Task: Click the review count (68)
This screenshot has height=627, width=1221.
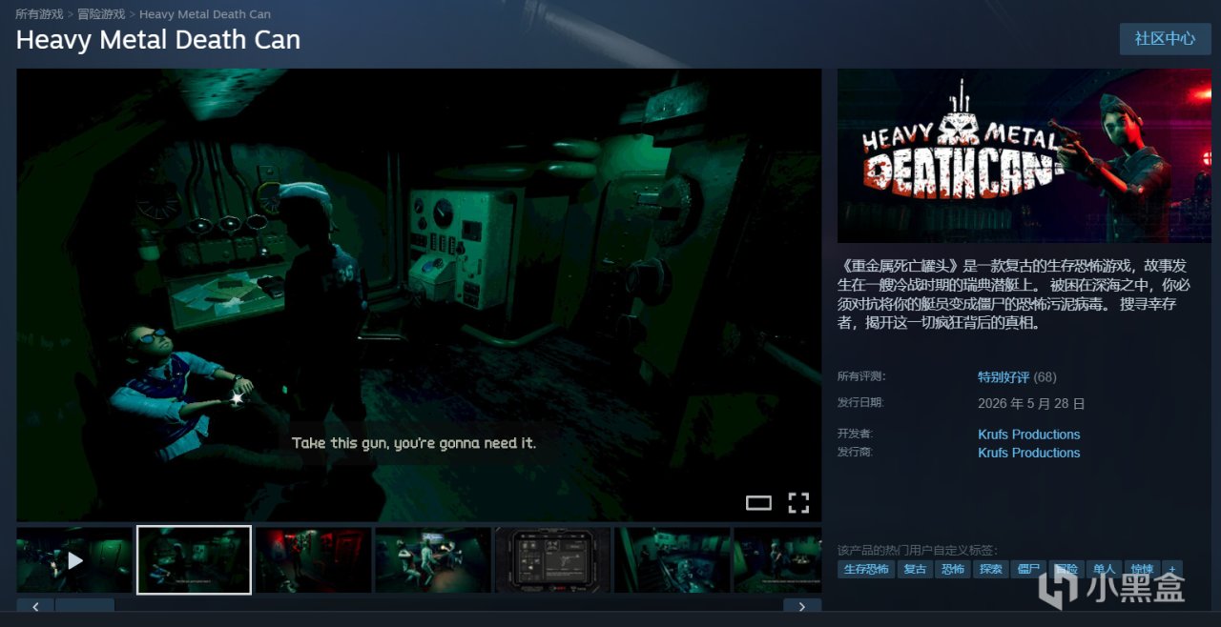Action: point(1045,377)
